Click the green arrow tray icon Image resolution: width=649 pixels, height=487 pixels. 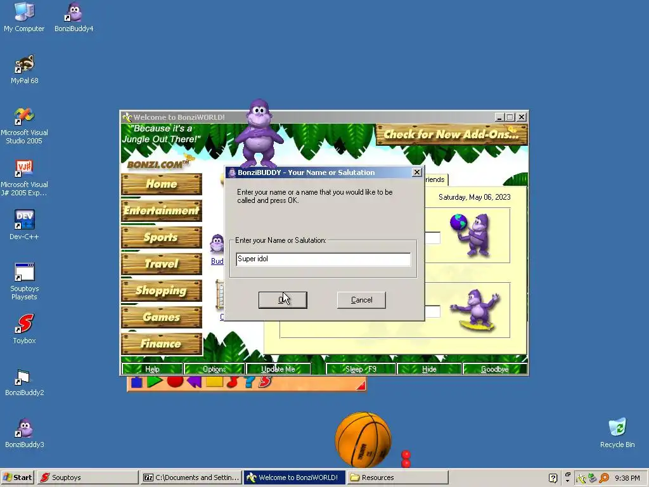pyautogui.click(x=593, y=478)
